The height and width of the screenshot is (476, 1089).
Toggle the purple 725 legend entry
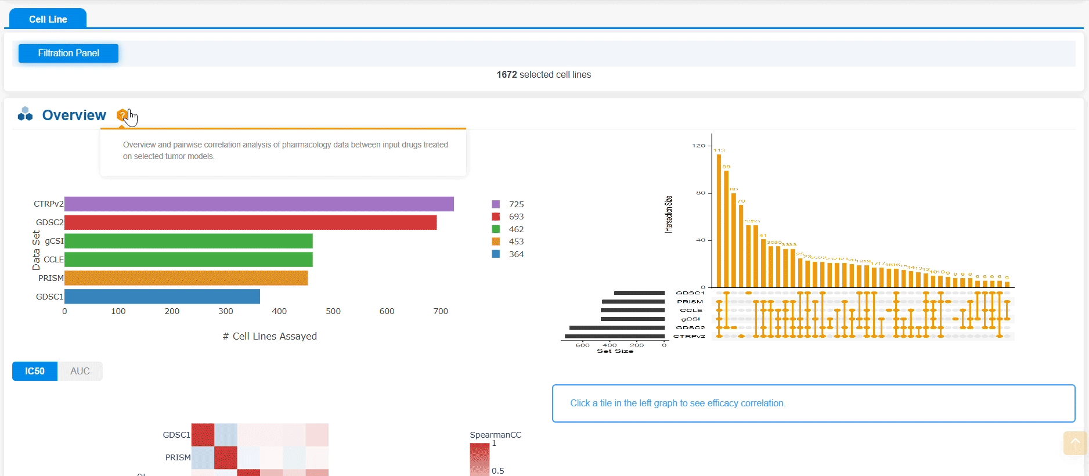click(508, 204)
